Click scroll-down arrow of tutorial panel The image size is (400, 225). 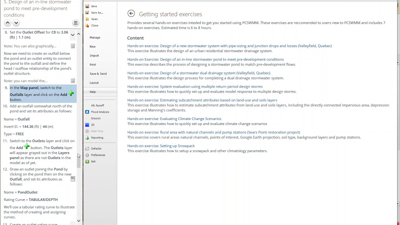click(79, 221)
